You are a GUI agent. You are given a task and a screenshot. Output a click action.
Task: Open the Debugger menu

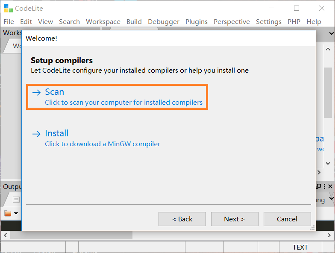(x=163, y=21)
